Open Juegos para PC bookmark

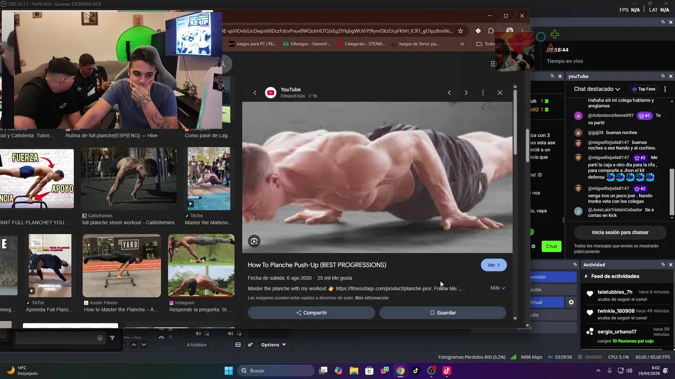253,44
